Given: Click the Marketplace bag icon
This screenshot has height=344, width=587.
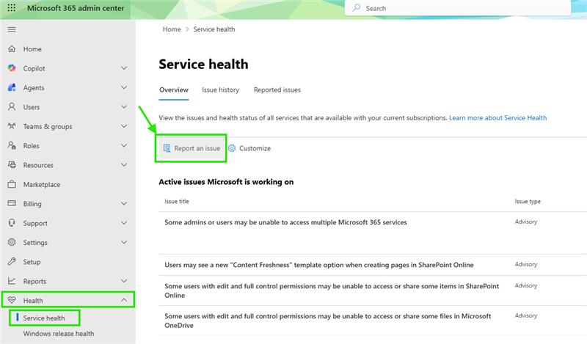Looking at the screenshot, I should click(x=12, y=184).
